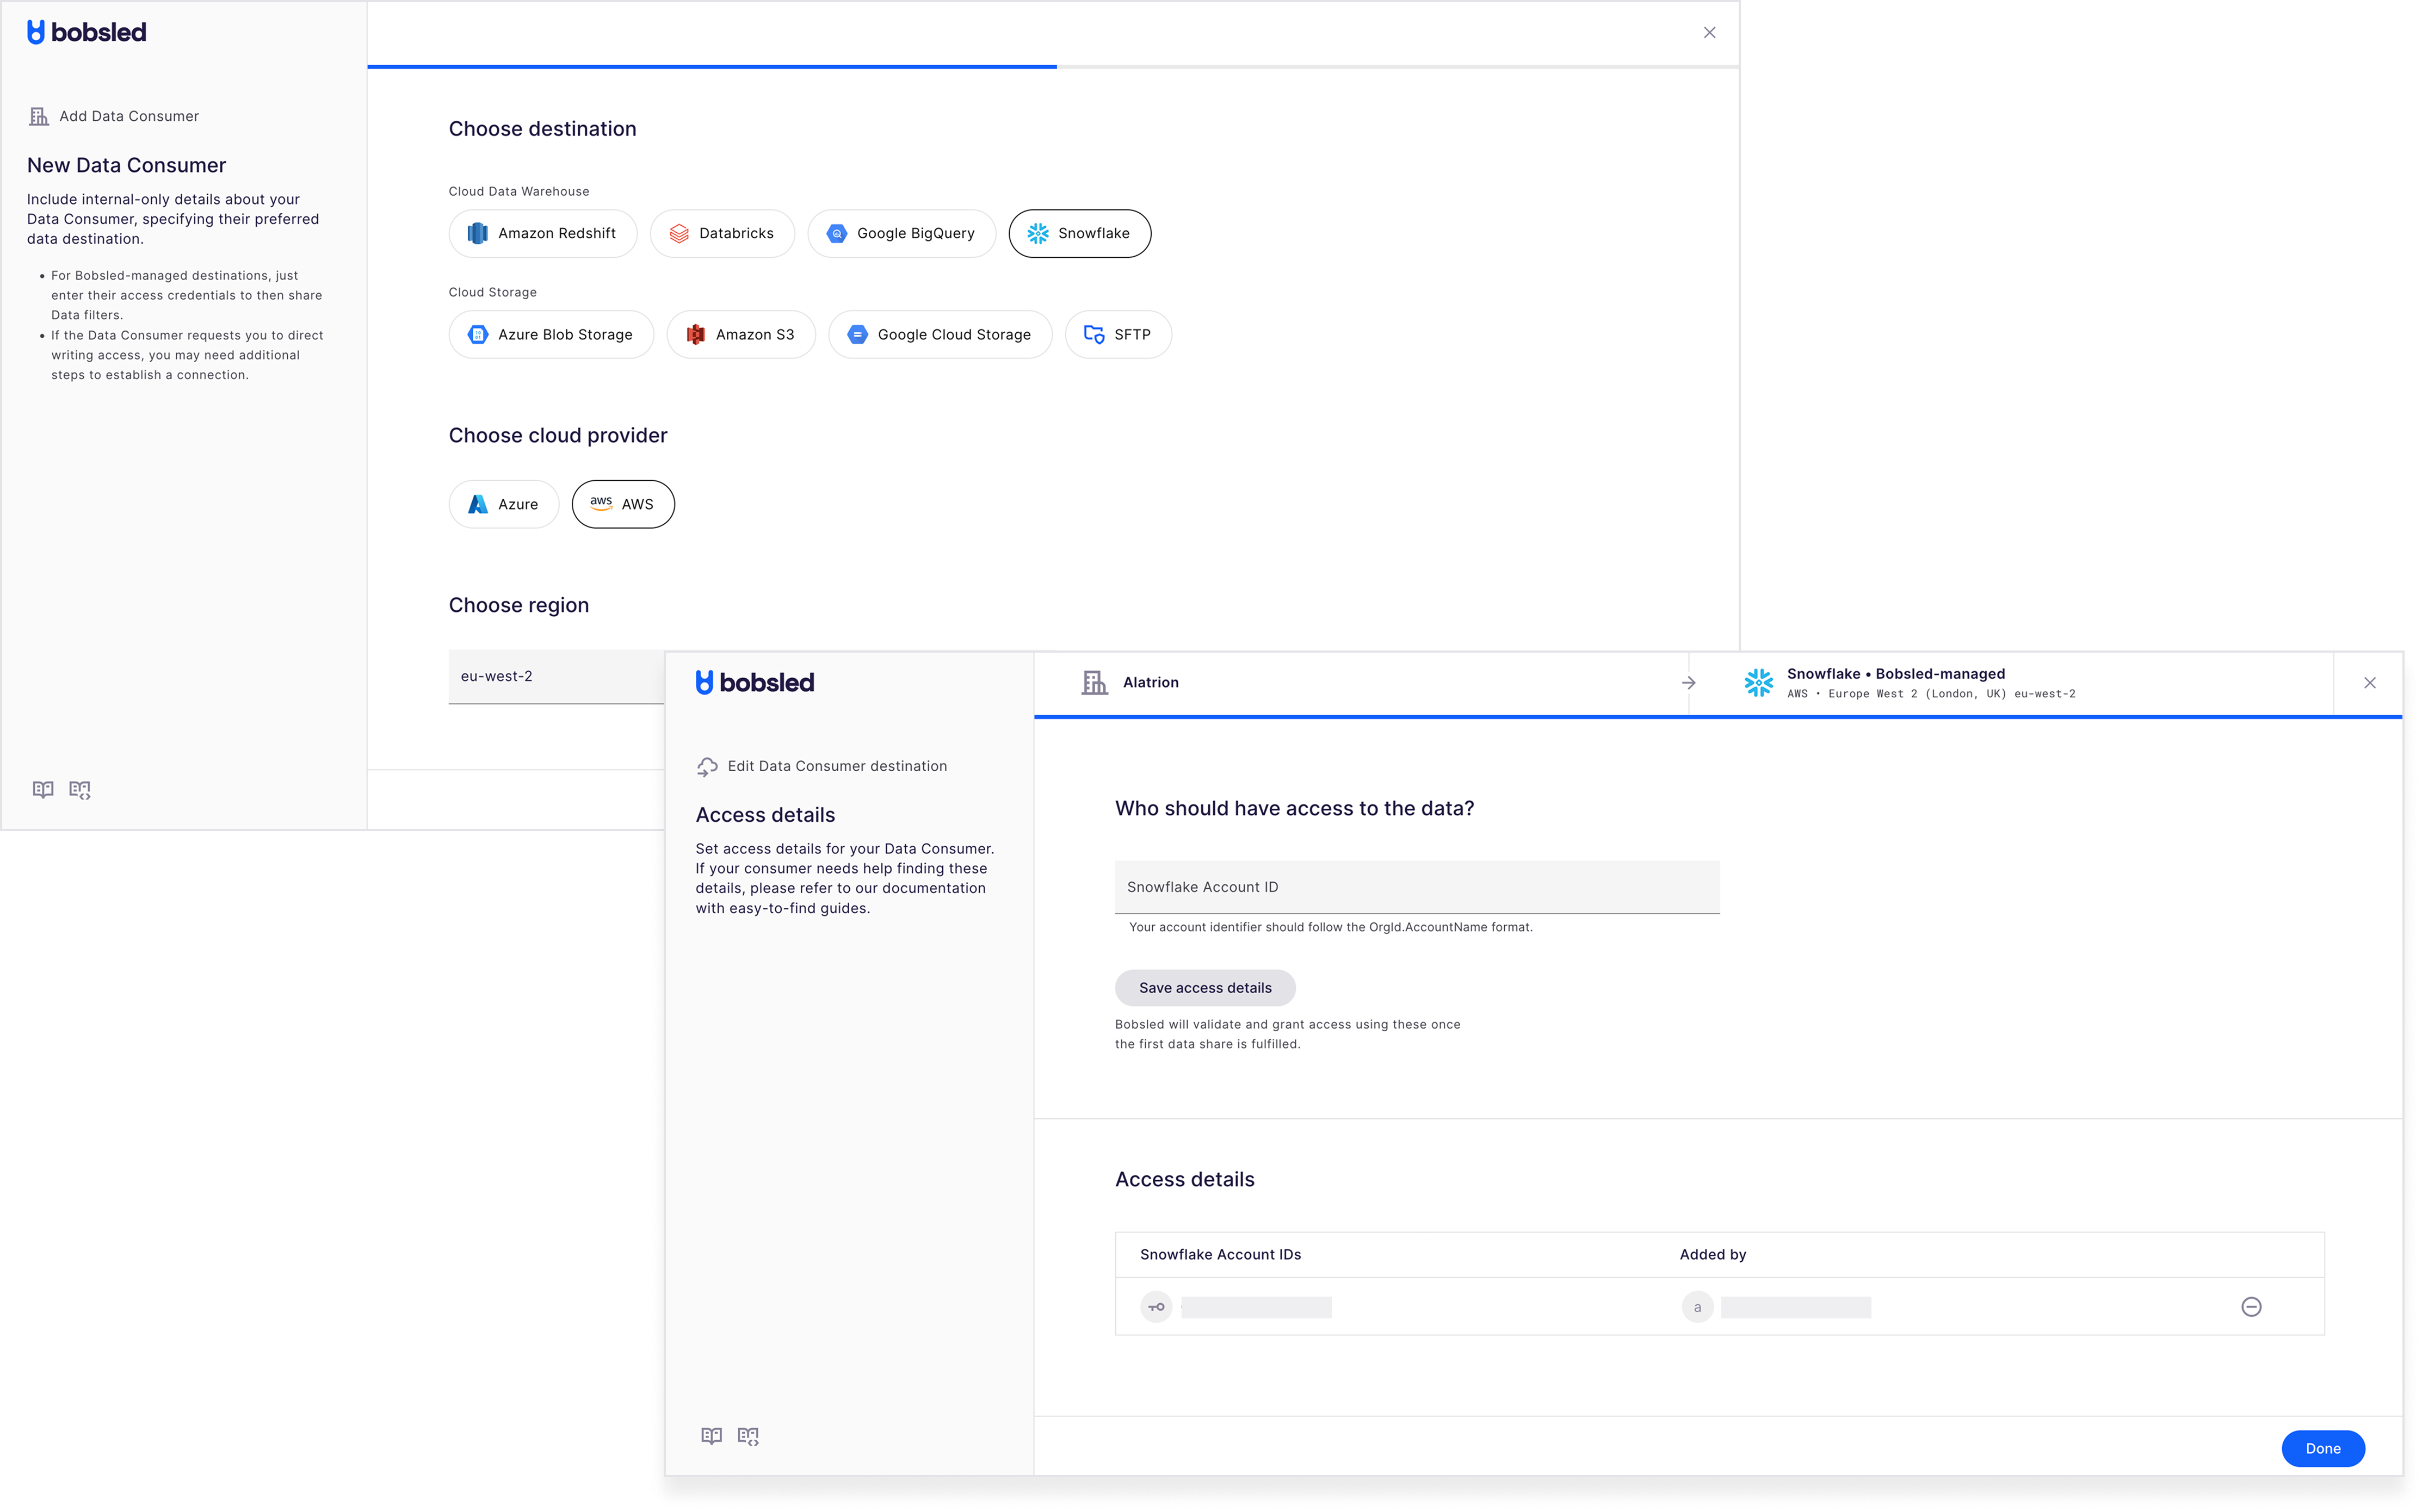Image resolution: width=2422 pixels, height=1512 pixels.
Task: Close the Add Data Consumer window
Action: [x=1709, y=33]
